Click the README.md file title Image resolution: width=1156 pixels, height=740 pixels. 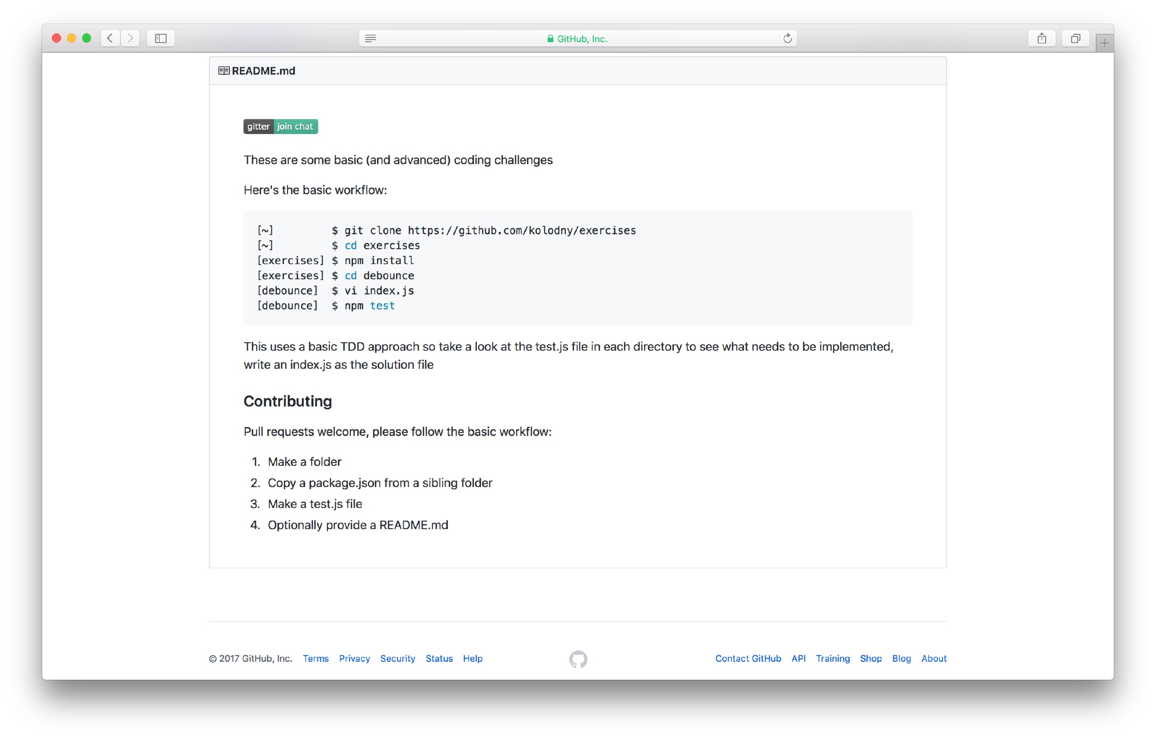pos(263,70)
